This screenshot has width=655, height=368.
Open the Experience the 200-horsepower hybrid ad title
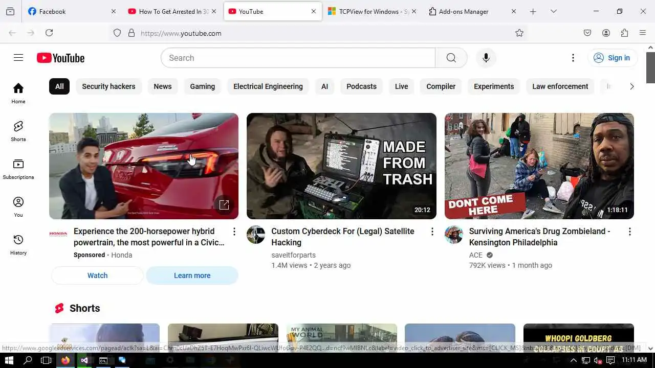pos(149,237)
